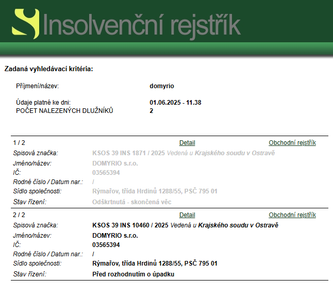Open Detail link for record 2 / 2

(x=187, y=215)
